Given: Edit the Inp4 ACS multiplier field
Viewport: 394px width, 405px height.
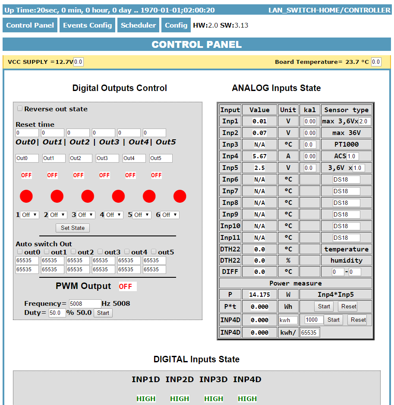Looking at the screenshot, I should [x=353, y=156].
